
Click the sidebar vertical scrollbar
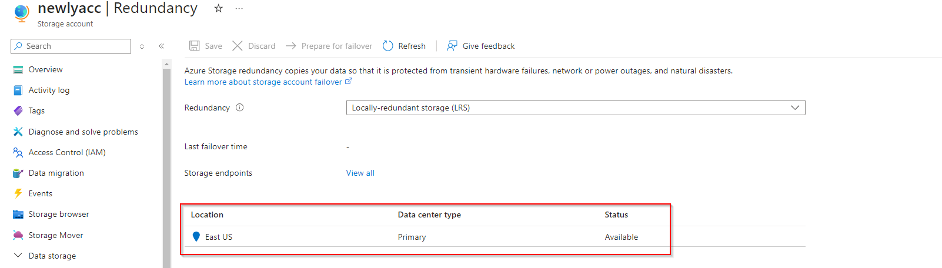pos(166,165)
